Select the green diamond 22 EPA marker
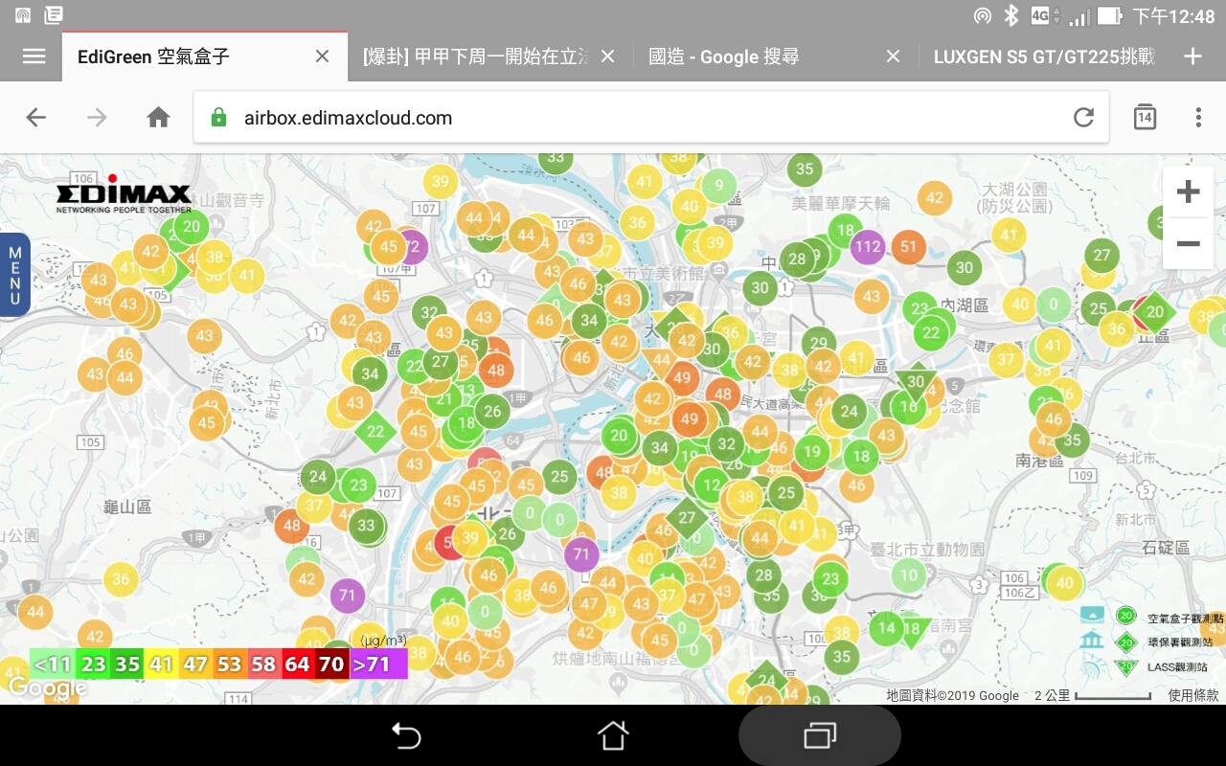This screenshot has width=1226, height=766. pos(375,432)
